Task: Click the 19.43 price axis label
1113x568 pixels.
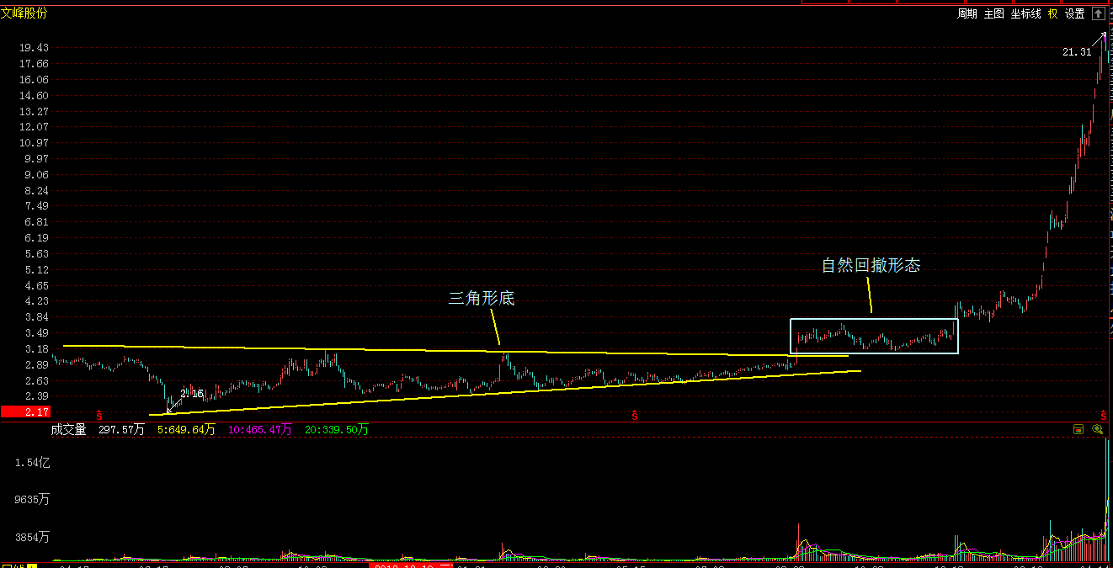Action: coord(36,48)
